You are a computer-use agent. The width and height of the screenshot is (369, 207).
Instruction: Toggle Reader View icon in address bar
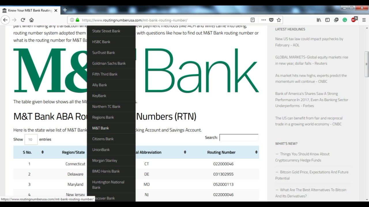click(x=253, y=20)
